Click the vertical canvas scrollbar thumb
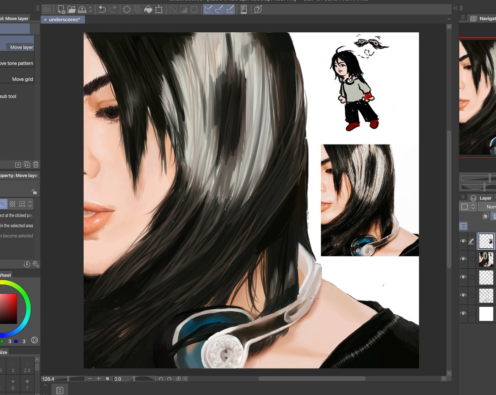This screenshot has height=395, width=496. click(449, 199)
